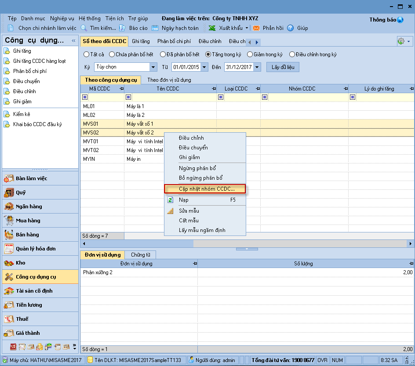This screenshot has width=415, height=366.
Task: Choose Cập nhật nhóm CCDC from context menu
Action: pyautogui.click(x=207, y=189)
